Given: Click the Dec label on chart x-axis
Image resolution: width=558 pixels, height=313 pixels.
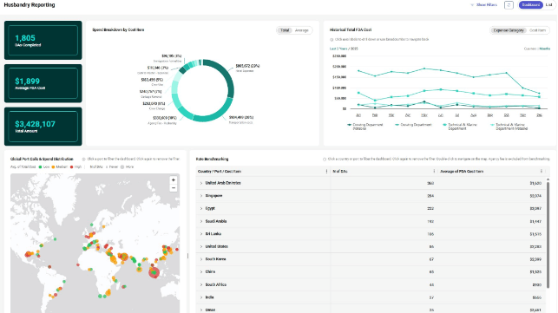Looking at the screenshot, I should click(x=539, y=115).
